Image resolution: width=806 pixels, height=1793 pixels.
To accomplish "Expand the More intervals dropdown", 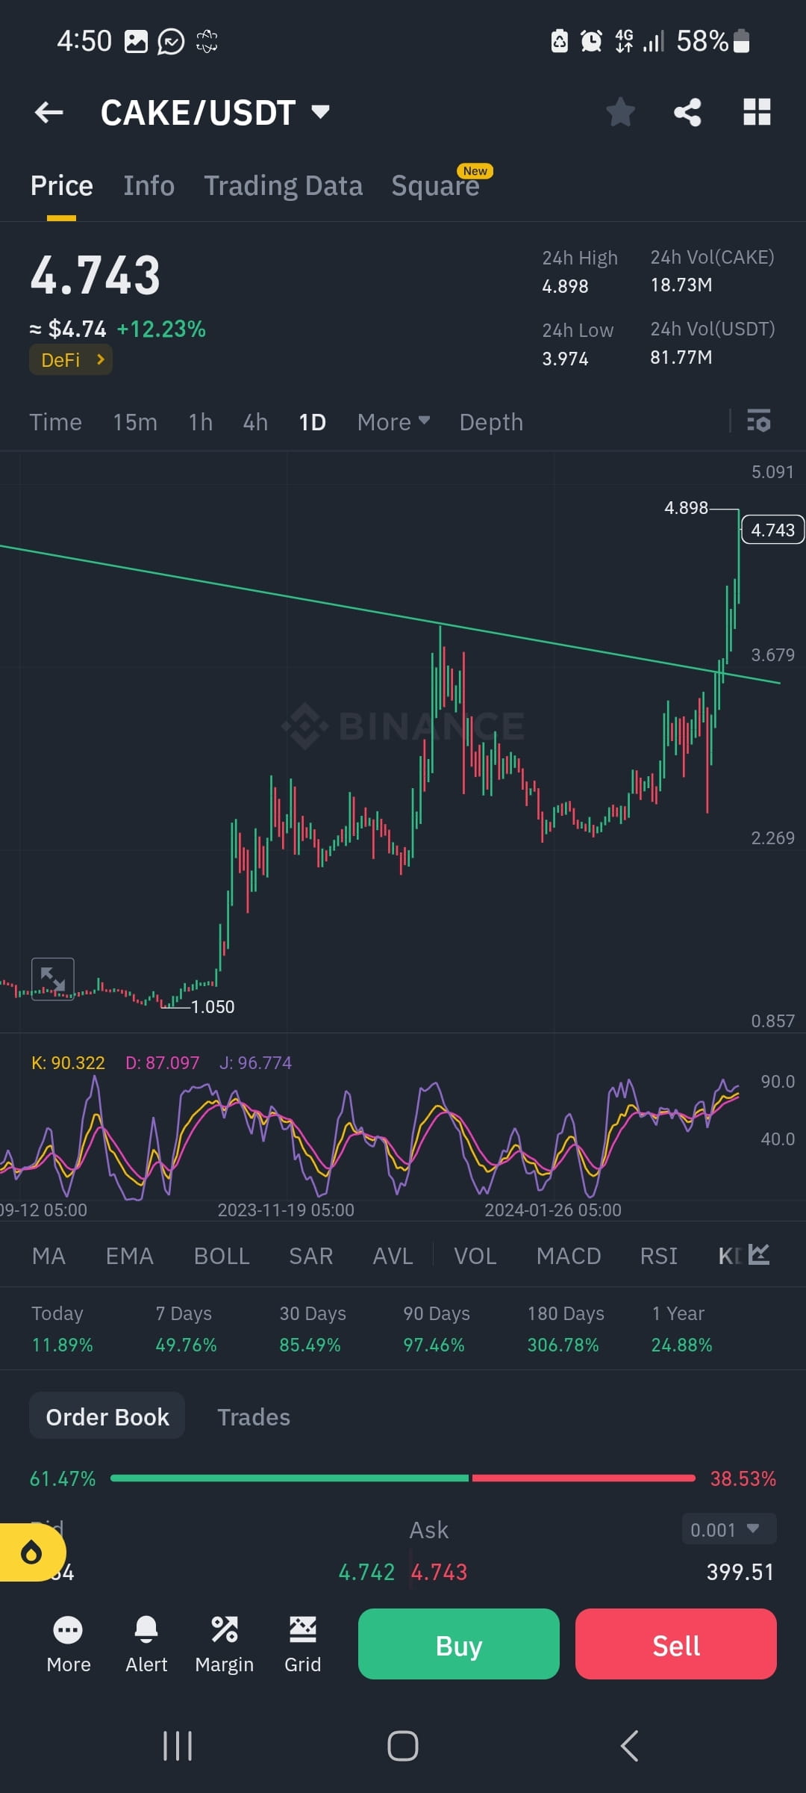I will point(393,422).
